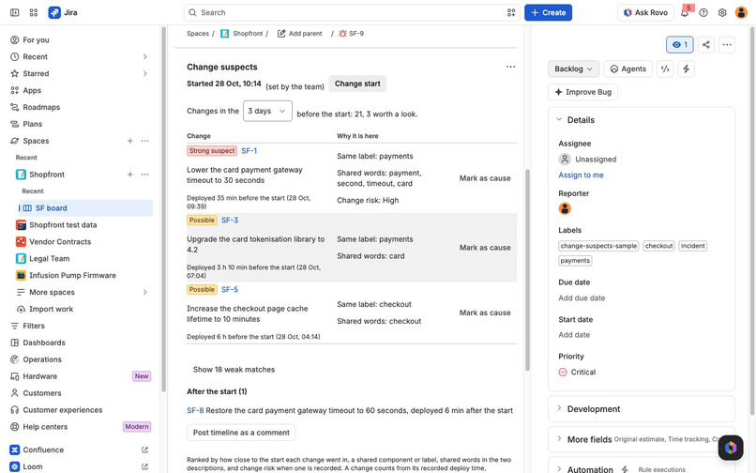Open Confluence external link icon
This screenshot has width=756, height=473.
pos(144,450)
